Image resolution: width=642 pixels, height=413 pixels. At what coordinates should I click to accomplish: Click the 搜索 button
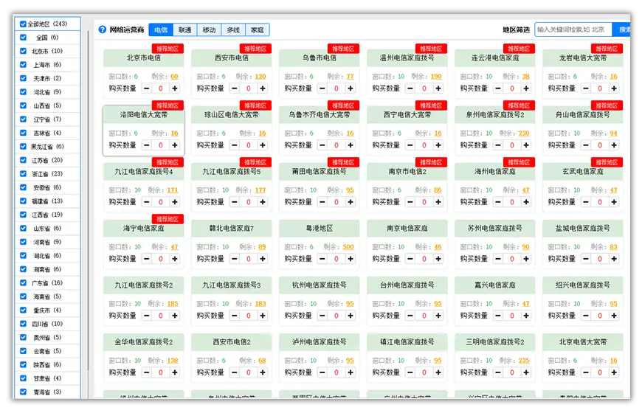tap(624, 30)
